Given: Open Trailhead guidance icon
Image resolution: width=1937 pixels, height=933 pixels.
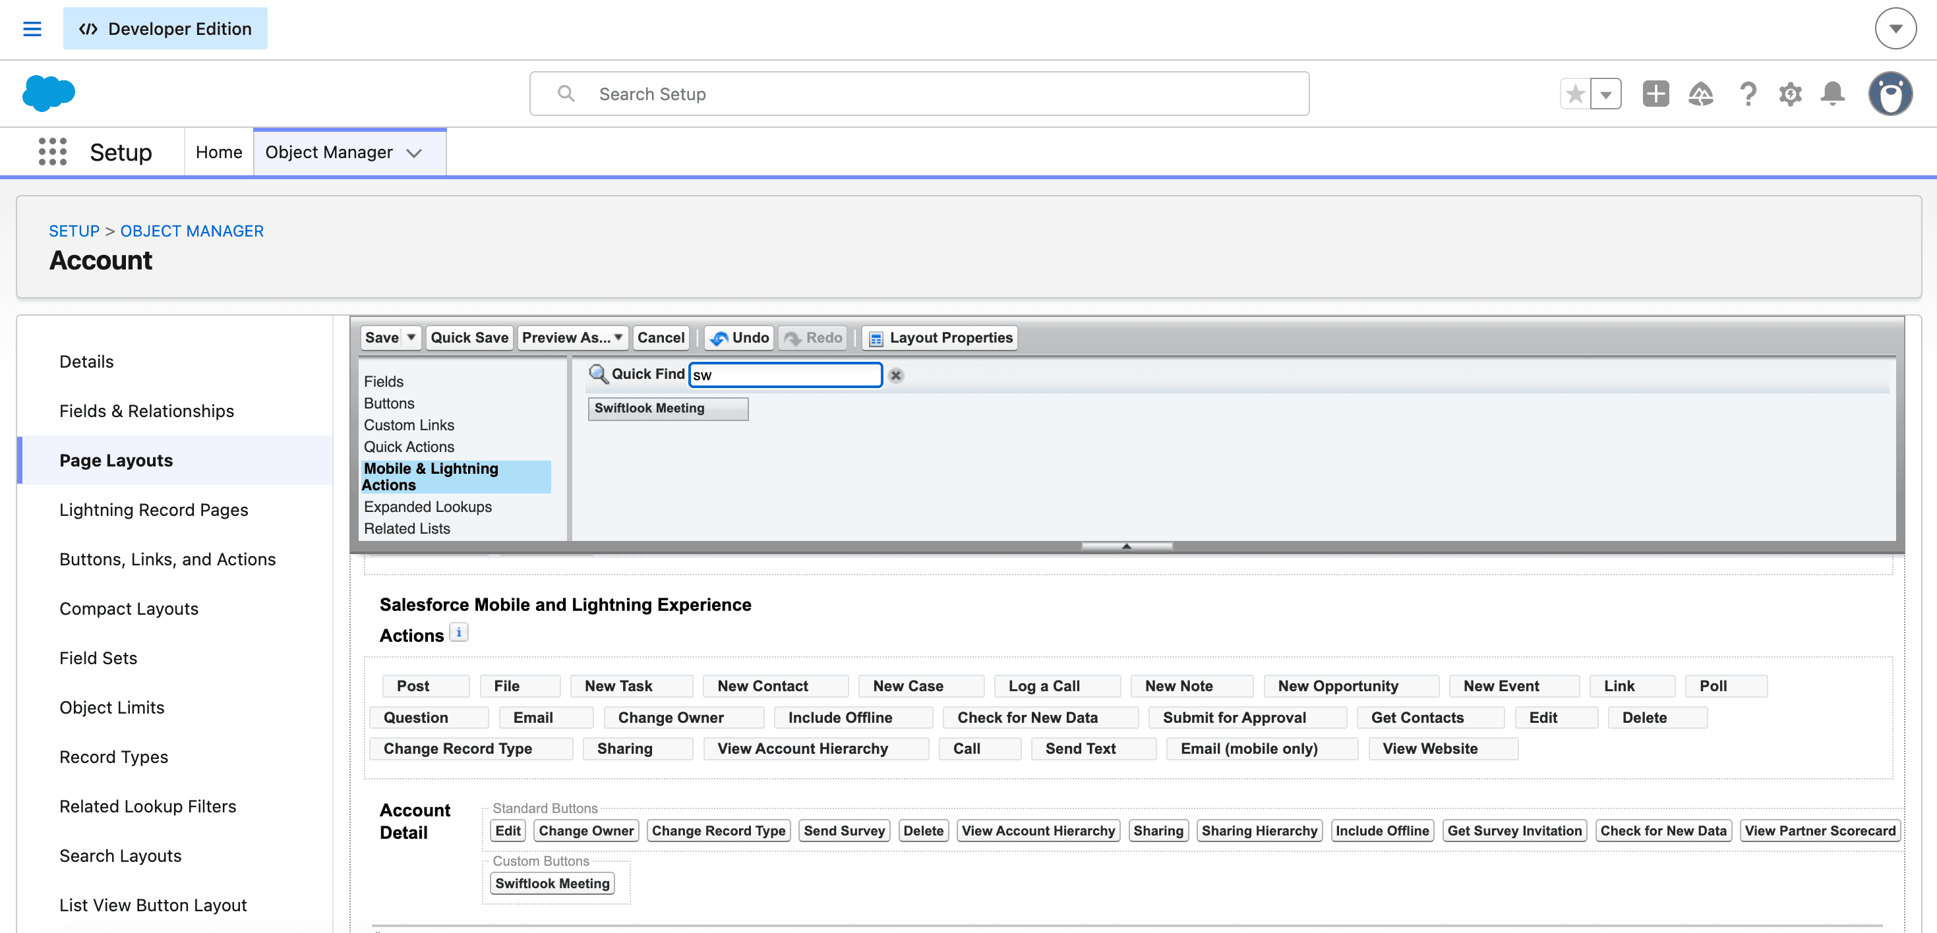Looking at the screenshot, I should (1701, 94).
